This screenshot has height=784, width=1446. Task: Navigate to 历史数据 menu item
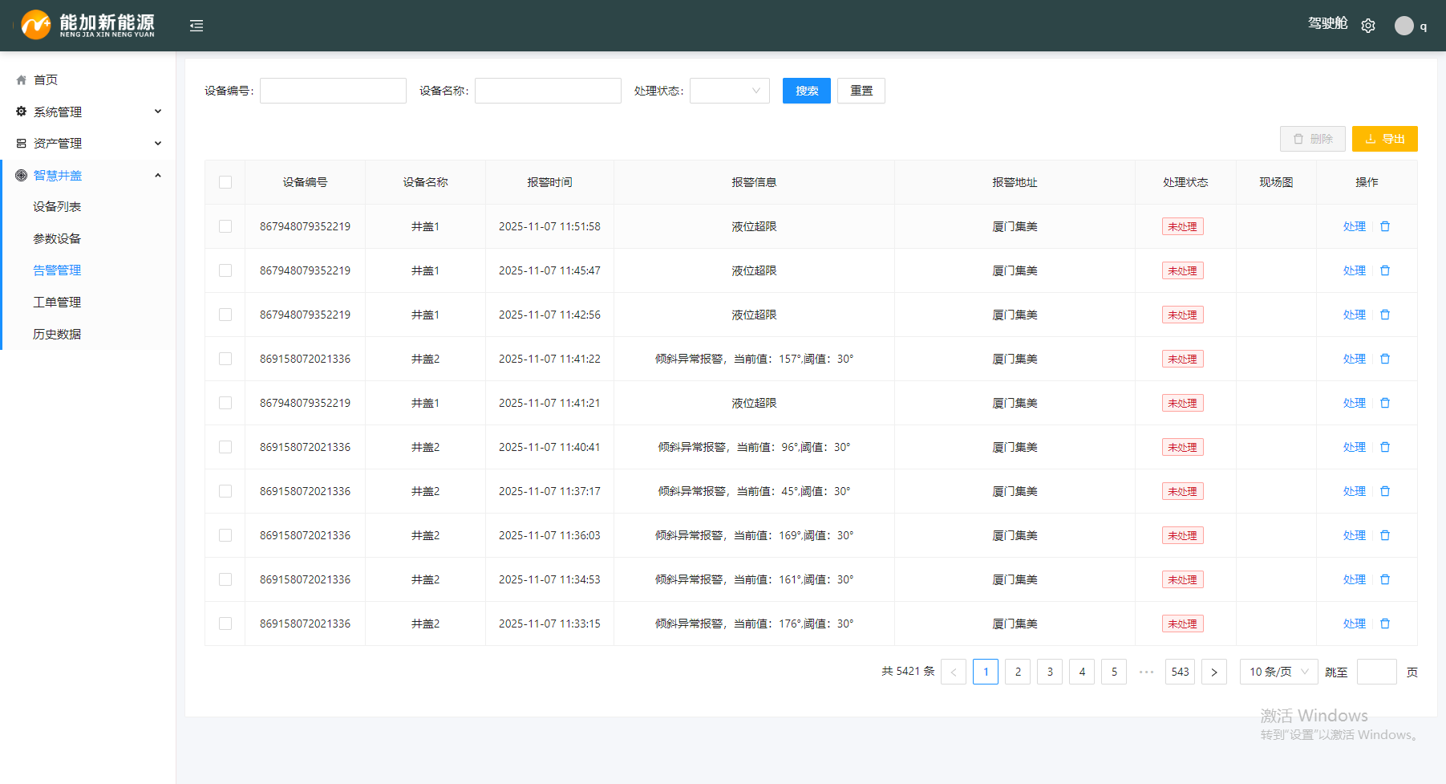[x=57, y=335]
